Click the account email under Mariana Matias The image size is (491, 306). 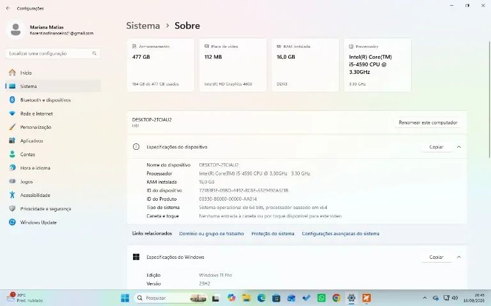61,33
